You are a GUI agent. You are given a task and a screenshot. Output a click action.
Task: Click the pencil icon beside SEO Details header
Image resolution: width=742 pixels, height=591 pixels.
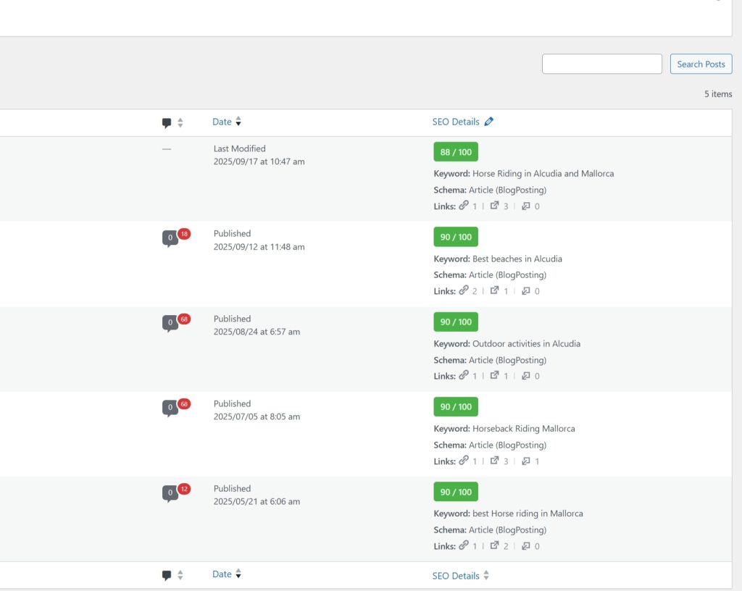[489, 121]
